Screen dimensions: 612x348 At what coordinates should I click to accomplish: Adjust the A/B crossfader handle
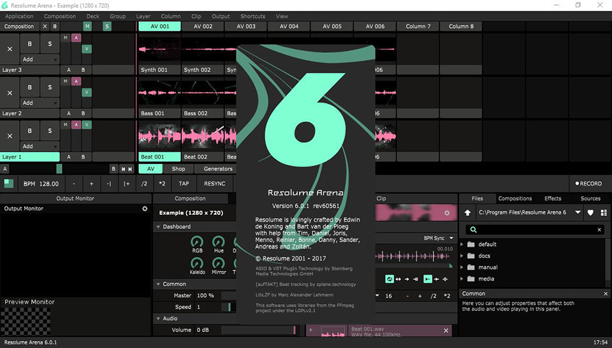pyautogui.click(x=59, y=168)
